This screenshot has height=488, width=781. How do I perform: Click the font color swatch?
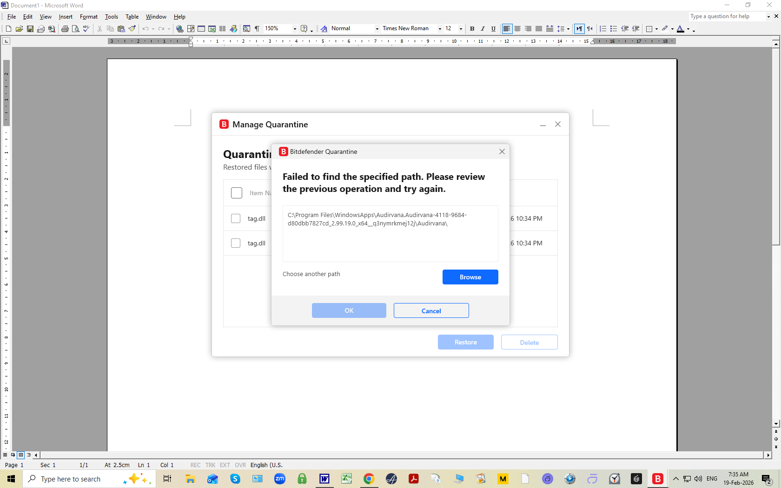(x=681, y=29)
